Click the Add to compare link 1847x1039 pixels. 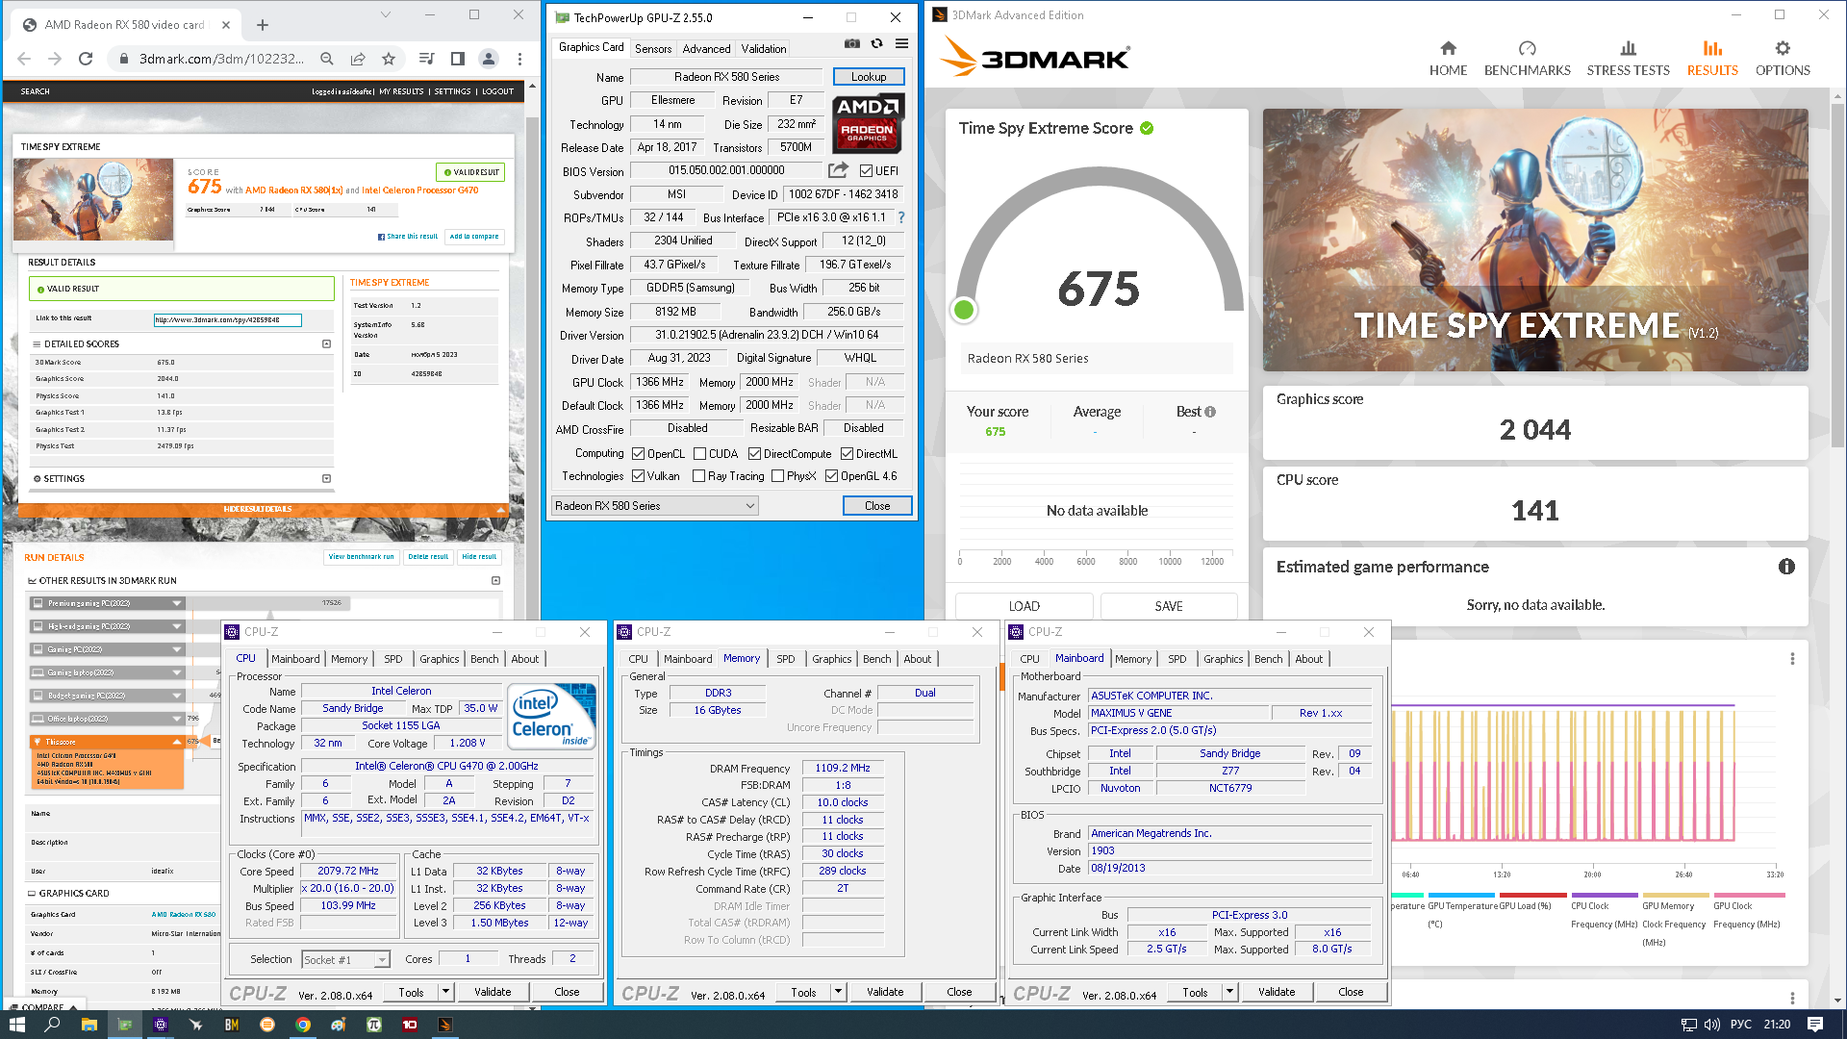click(x=474, y=237)
